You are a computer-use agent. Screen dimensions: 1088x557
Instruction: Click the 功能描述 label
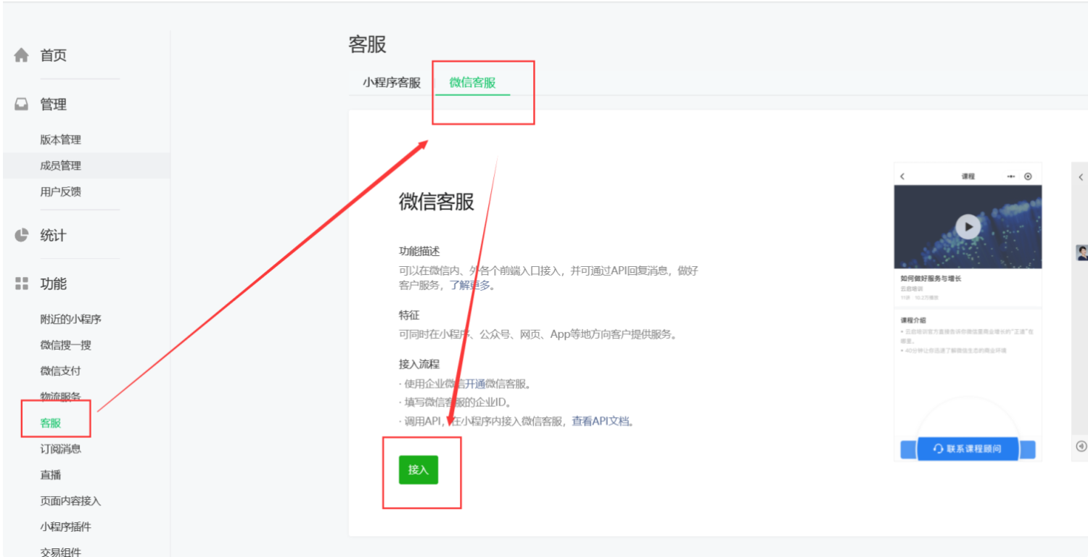click(419, 251)
